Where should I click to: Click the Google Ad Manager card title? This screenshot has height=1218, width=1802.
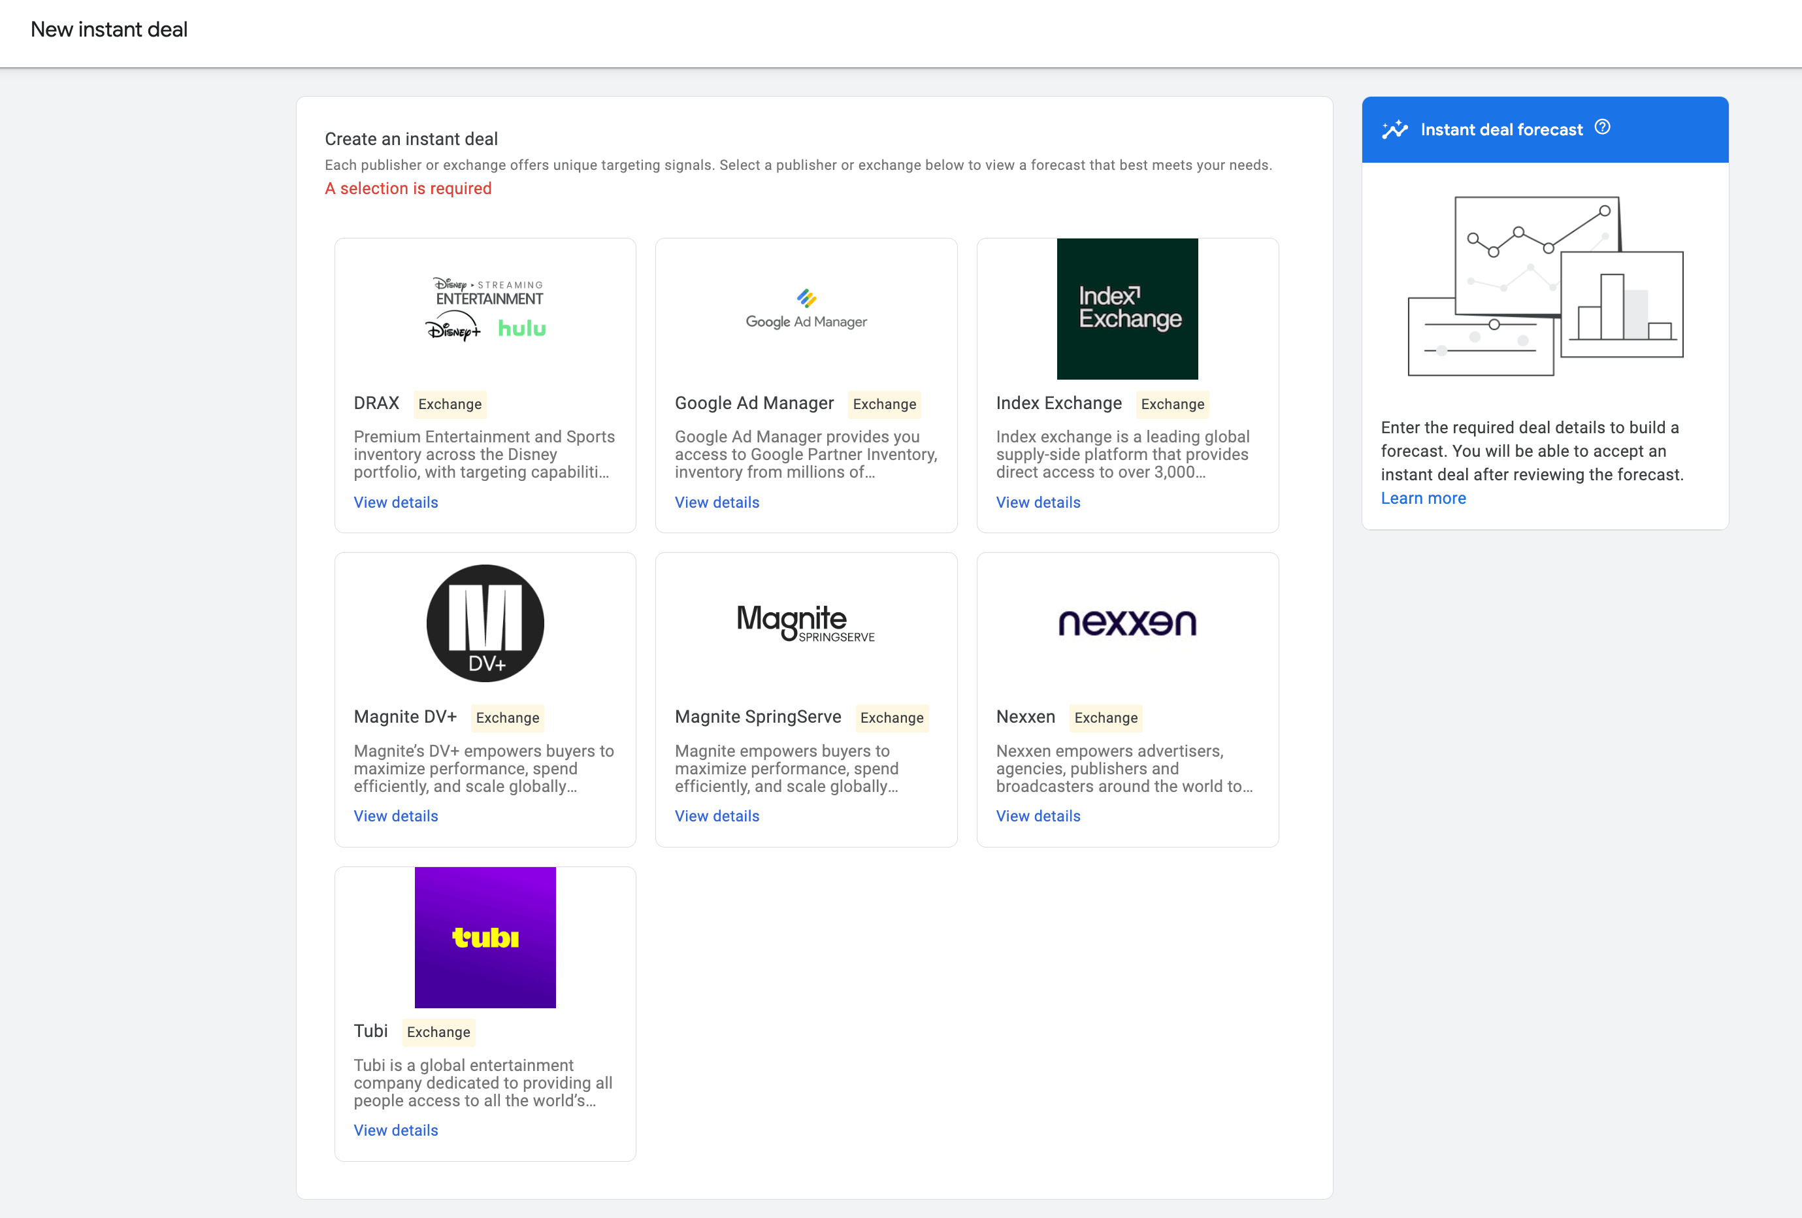click(755, 403)
